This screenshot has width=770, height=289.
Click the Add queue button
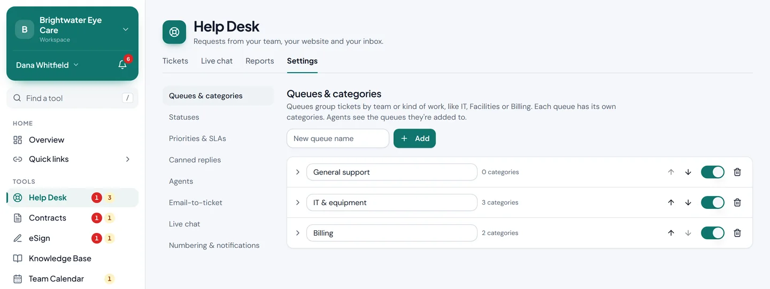(x=414, y=138)
